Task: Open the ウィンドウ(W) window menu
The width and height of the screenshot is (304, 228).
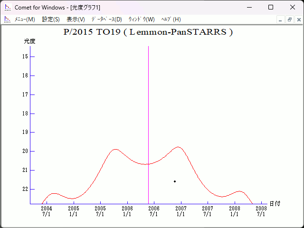Action: tap(142, 19)
